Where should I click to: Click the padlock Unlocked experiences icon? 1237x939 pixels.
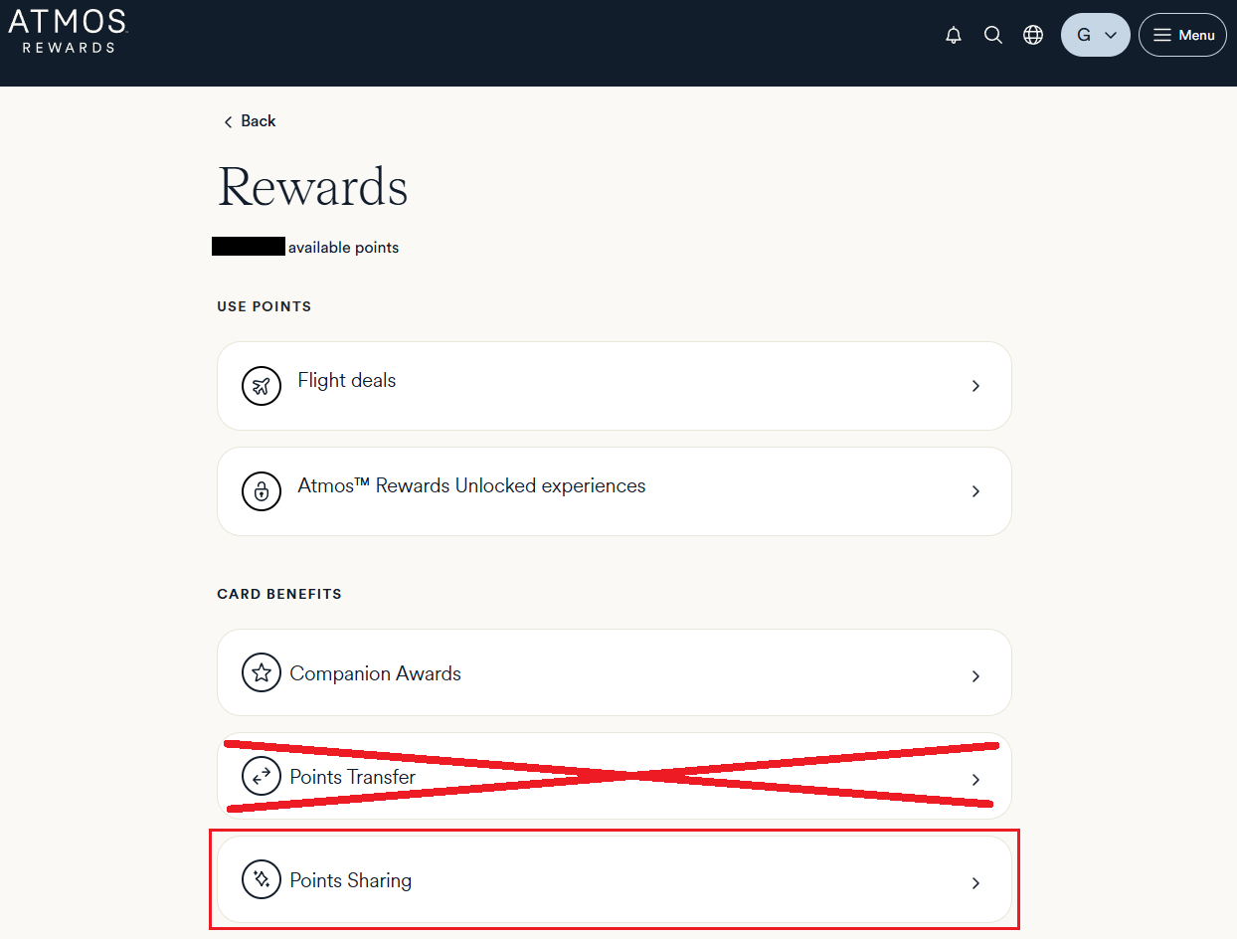click(262, 491)
